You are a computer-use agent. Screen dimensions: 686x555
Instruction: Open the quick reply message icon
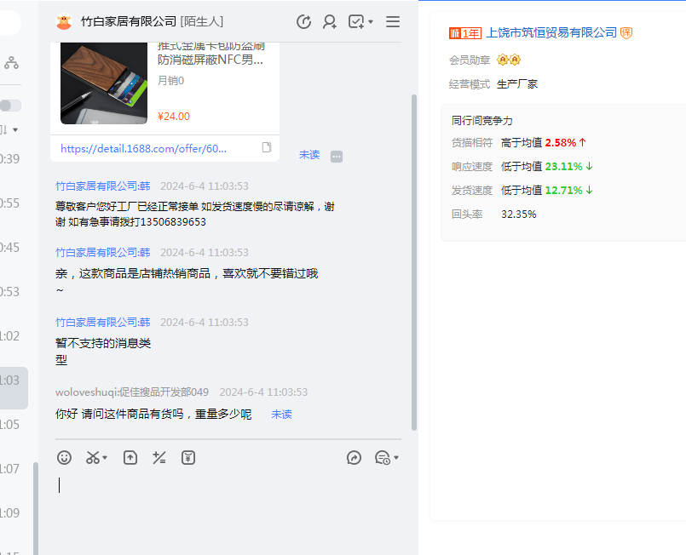(383, 458)
